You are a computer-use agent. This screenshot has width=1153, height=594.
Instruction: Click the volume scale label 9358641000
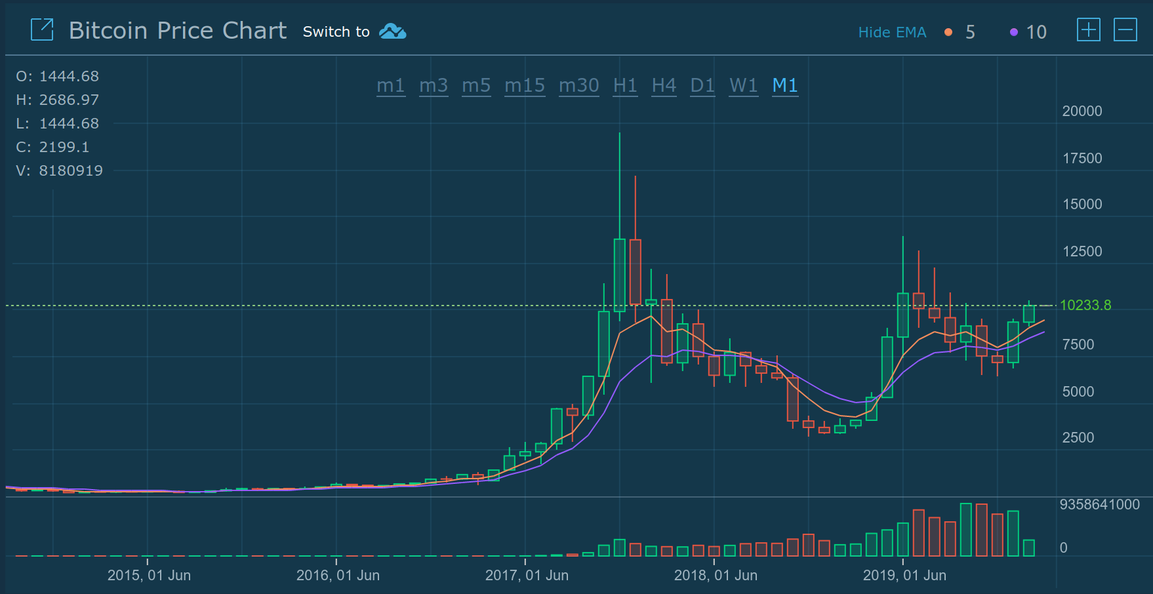[x=1100, y=504]
